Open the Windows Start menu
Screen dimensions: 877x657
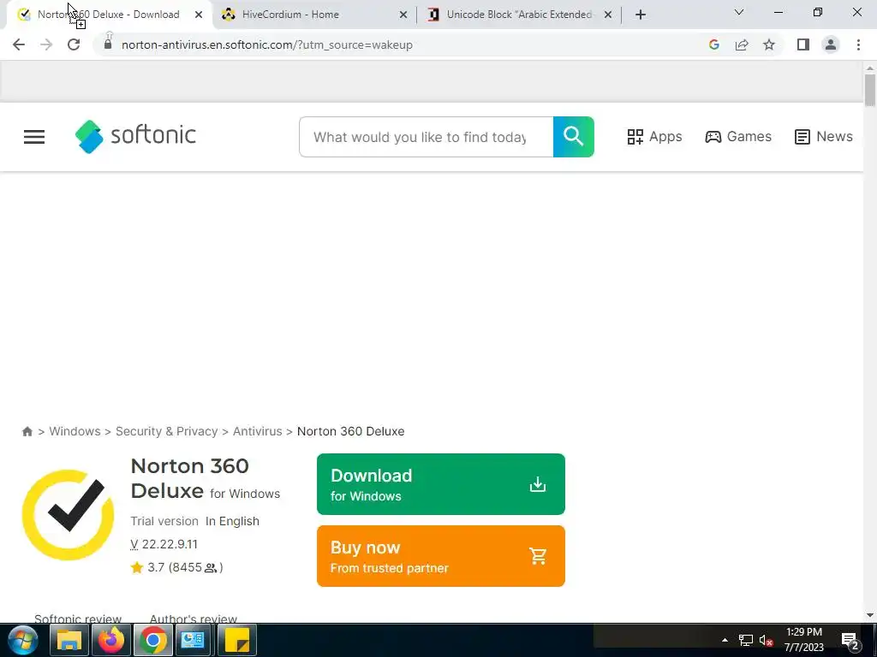pyautogui.click(x=23, y=640)
